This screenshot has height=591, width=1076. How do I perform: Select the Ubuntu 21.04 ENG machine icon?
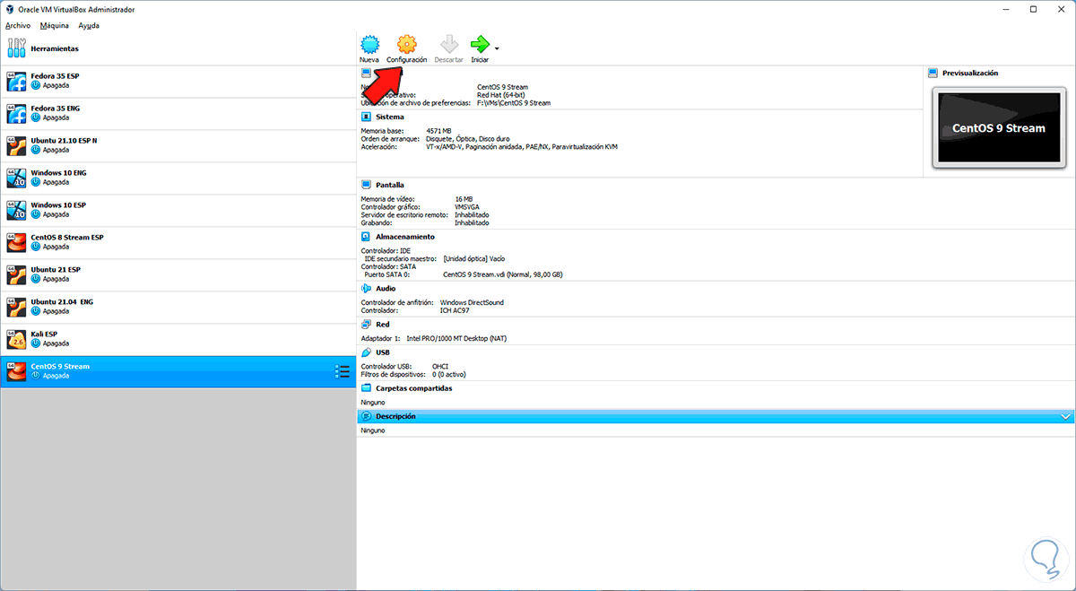click(x=16, y=307)
